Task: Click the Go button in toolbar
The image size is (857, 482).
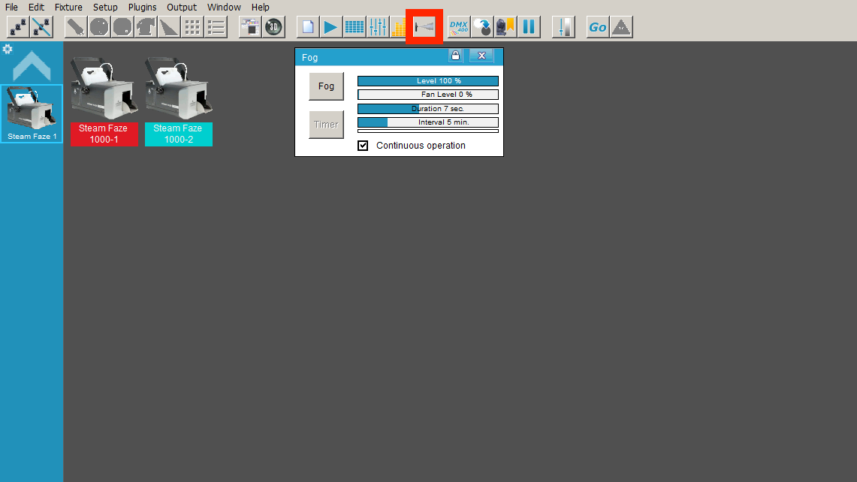Action: point(597,27)
